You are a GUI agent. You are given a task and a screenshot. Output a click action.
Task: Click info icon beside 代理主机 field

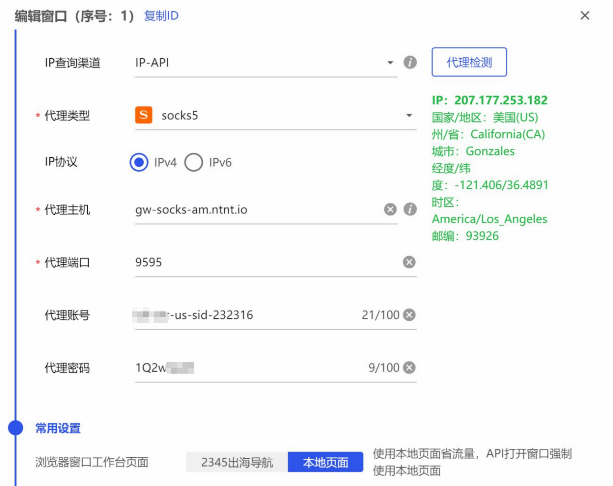(410, 209)
